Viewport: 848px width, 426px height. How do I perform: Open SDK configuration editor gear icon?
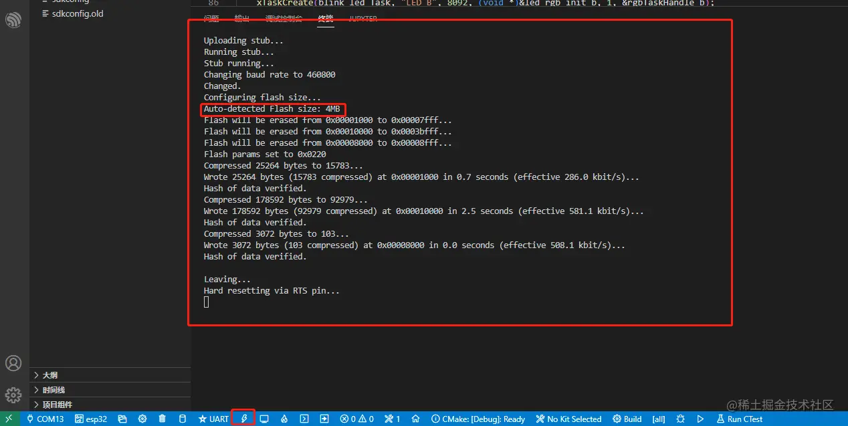(x=142, y=419)
